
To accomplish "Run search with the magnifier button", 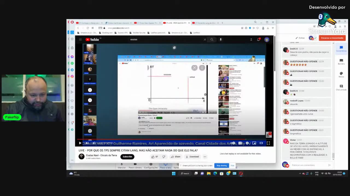I will pyautogui.click(x=212, y=39).
